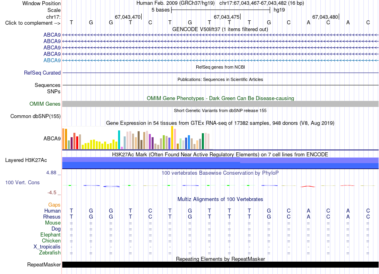Click the "Click to complement -->" label
The width and height of the screenshot is (379, 274).
click(33, 23)
